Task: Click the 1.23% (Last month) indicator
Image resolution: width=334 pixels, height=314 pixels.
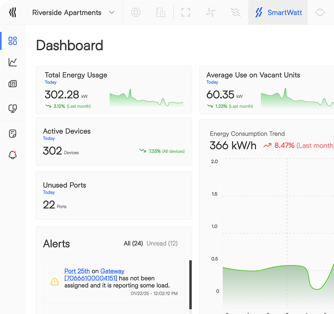Action: [230, 106]
